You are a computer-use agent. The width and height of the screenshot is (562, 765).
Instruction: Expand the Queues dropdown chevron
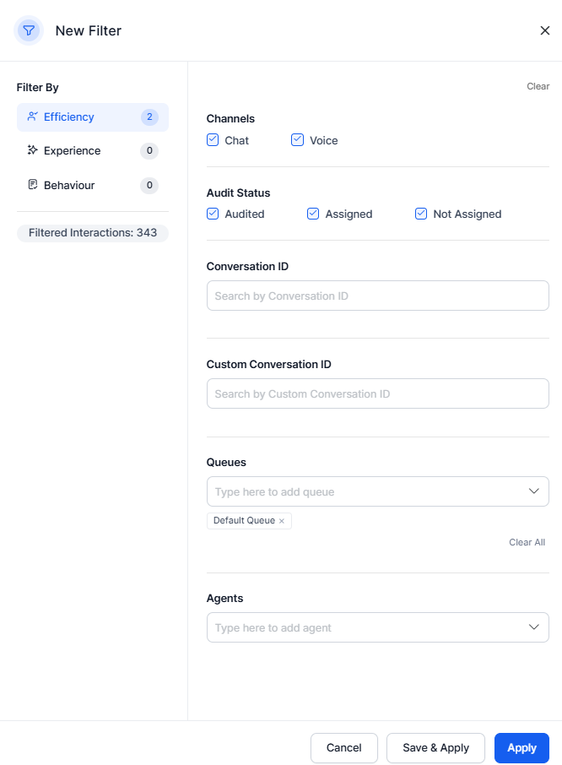click(533, 491)
